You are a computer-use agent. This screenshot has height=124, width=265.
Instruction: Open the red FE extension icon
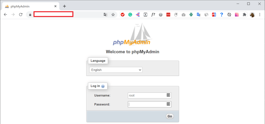[214, 15]
